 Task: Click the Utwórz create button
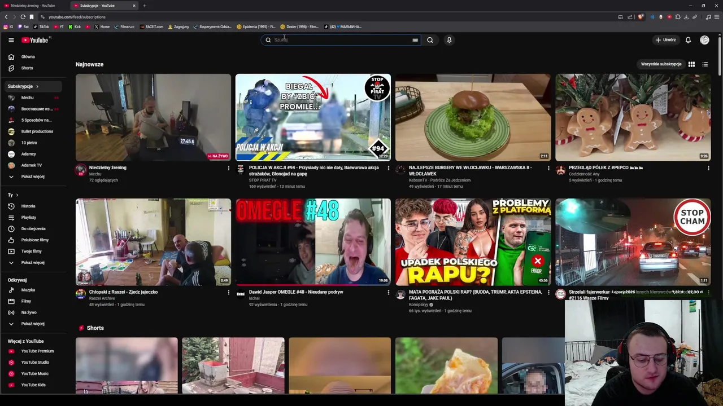665,40
